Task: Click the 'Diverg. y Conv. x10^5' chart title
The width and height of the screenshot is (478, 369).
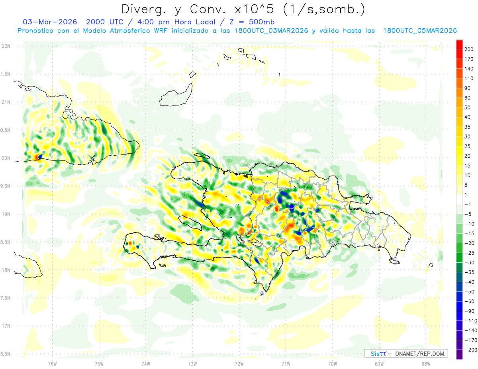Action: point(243,9)
